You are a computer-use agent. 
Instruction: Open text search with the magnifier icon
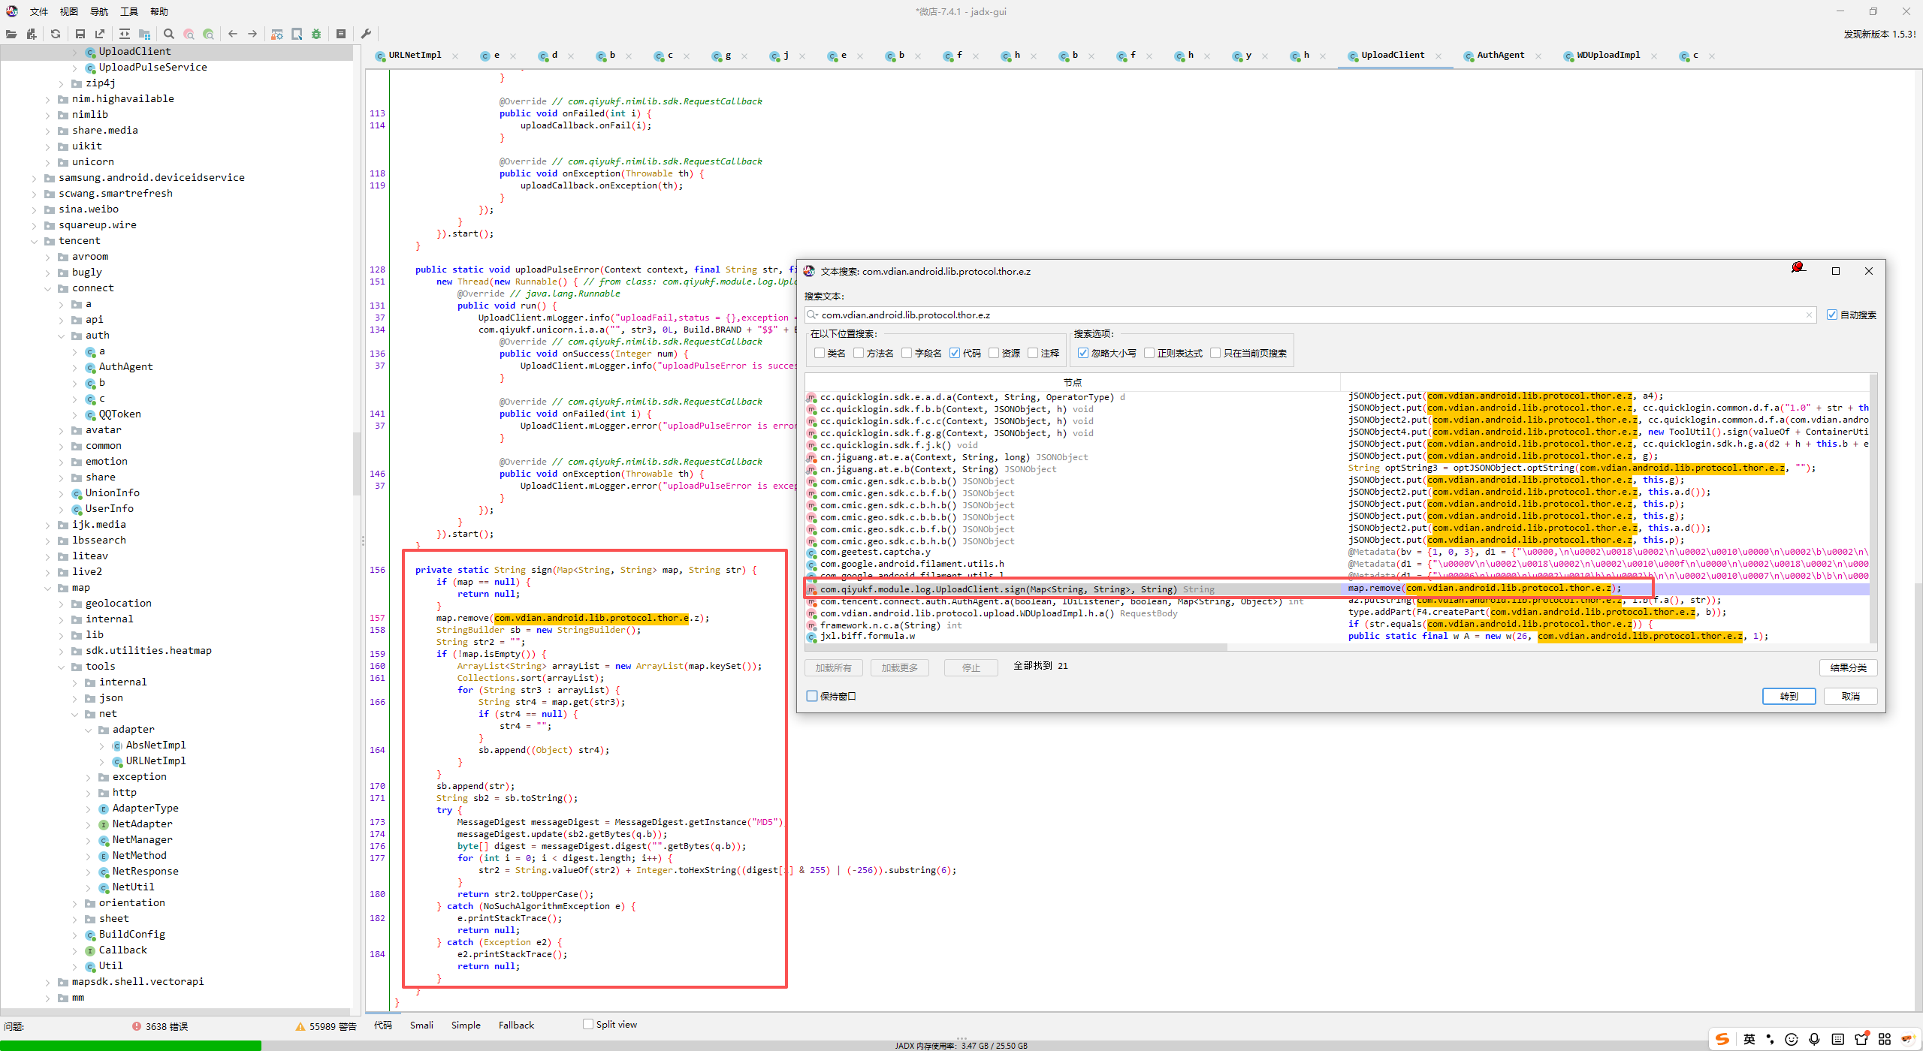[x=169, y=34]
